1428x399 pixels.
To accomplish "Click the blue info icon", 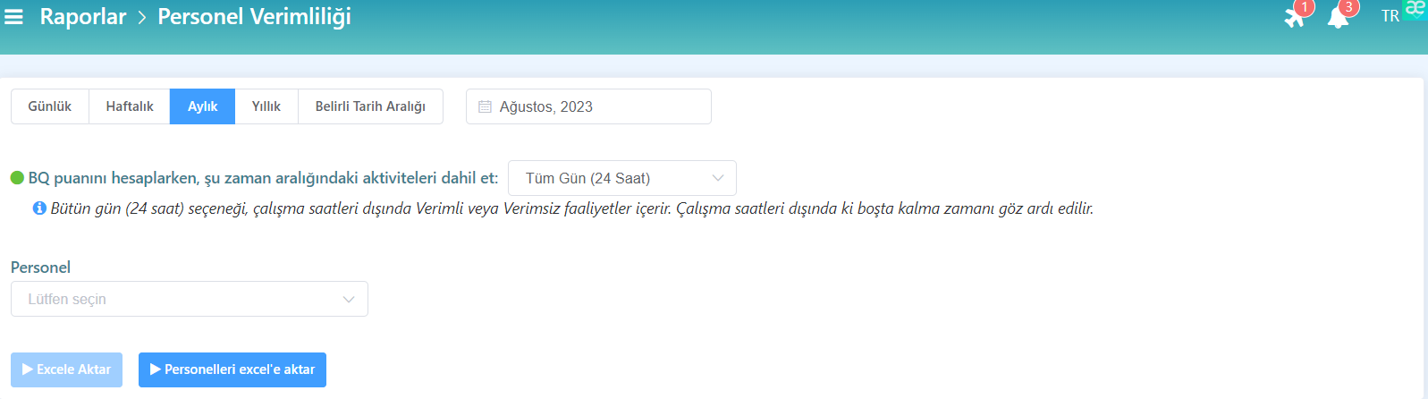I will (x=39, y=208).
